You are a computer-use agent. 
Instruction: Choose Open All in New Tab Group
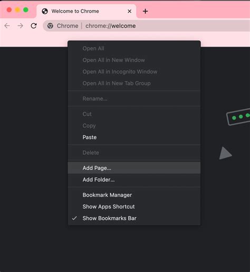point(134,83)
